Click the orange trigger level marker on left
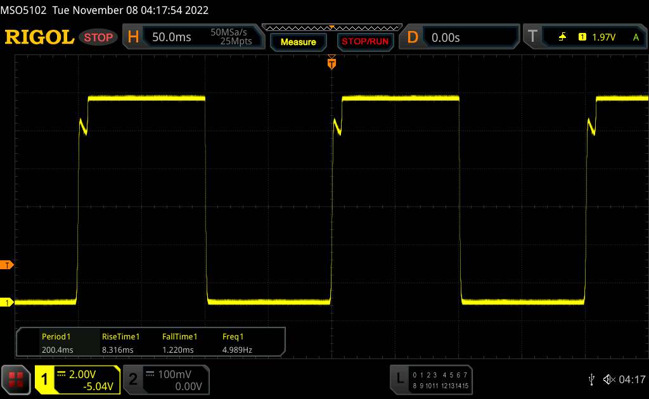Viewport: 649px width, 399px height. pyautogui.click(x=6, y=265)
